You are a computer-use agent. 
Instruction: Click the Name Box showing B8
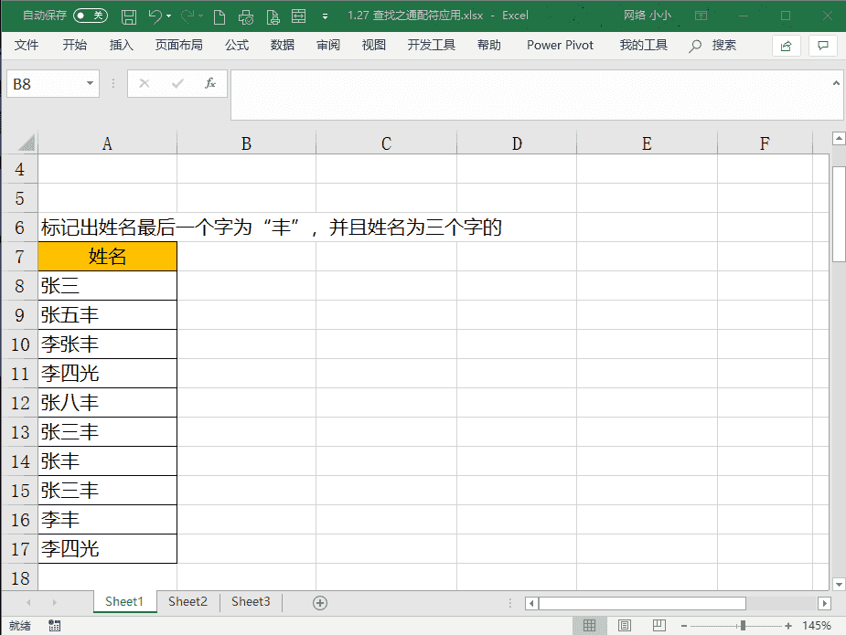click(x=46, y=84)
